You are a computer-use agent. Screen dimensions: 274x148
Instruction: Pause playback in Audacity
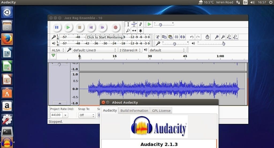(x=57, y=27)
